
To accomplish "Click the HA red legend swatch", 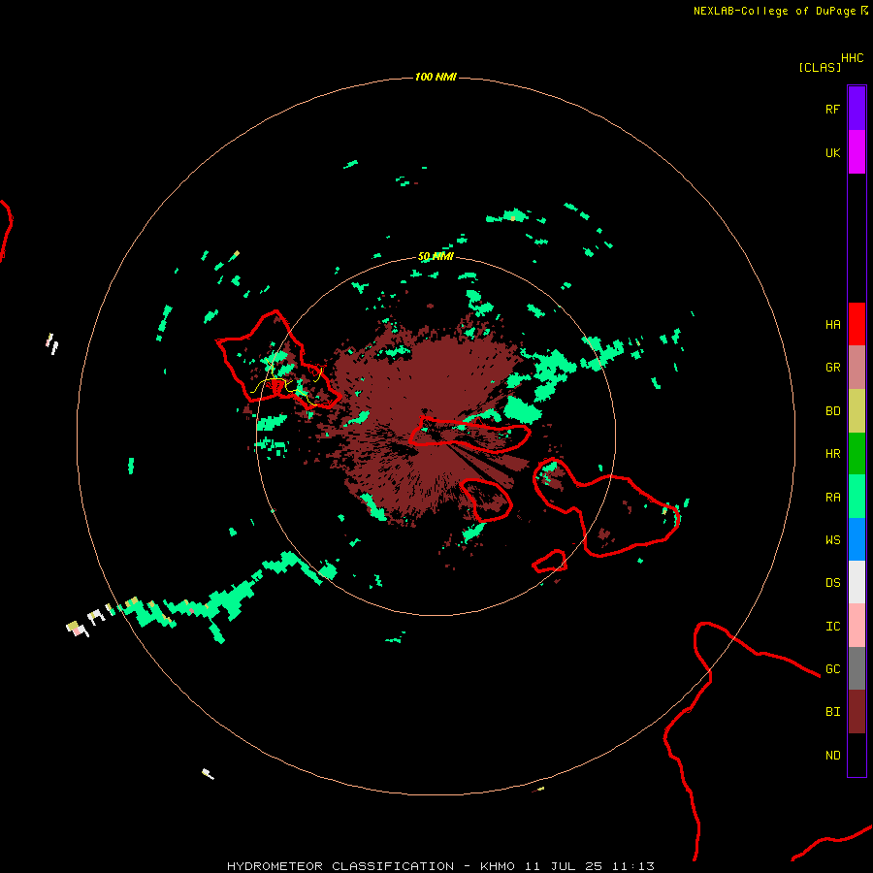I will [x=857, y=324].
